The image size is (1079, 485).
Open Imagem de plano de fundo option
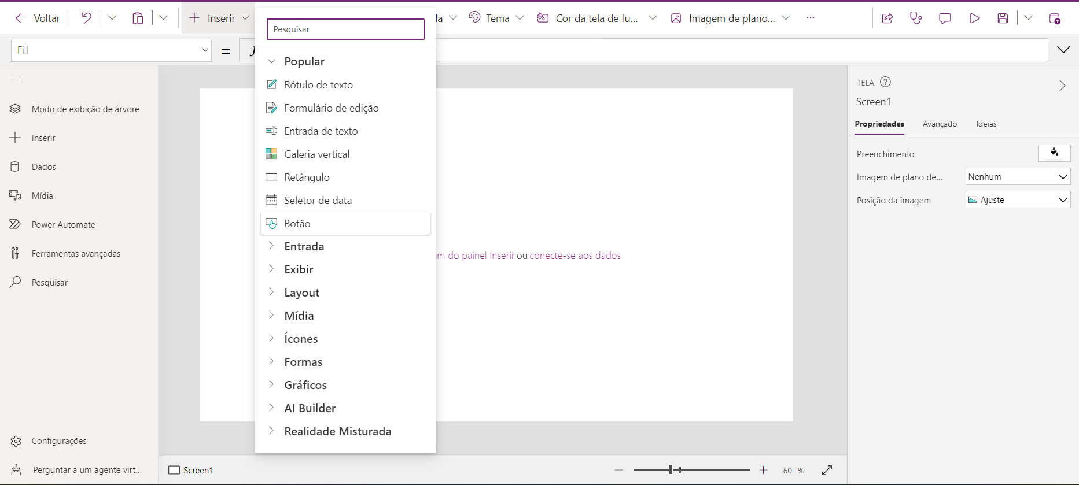click(x=731, y=18)
